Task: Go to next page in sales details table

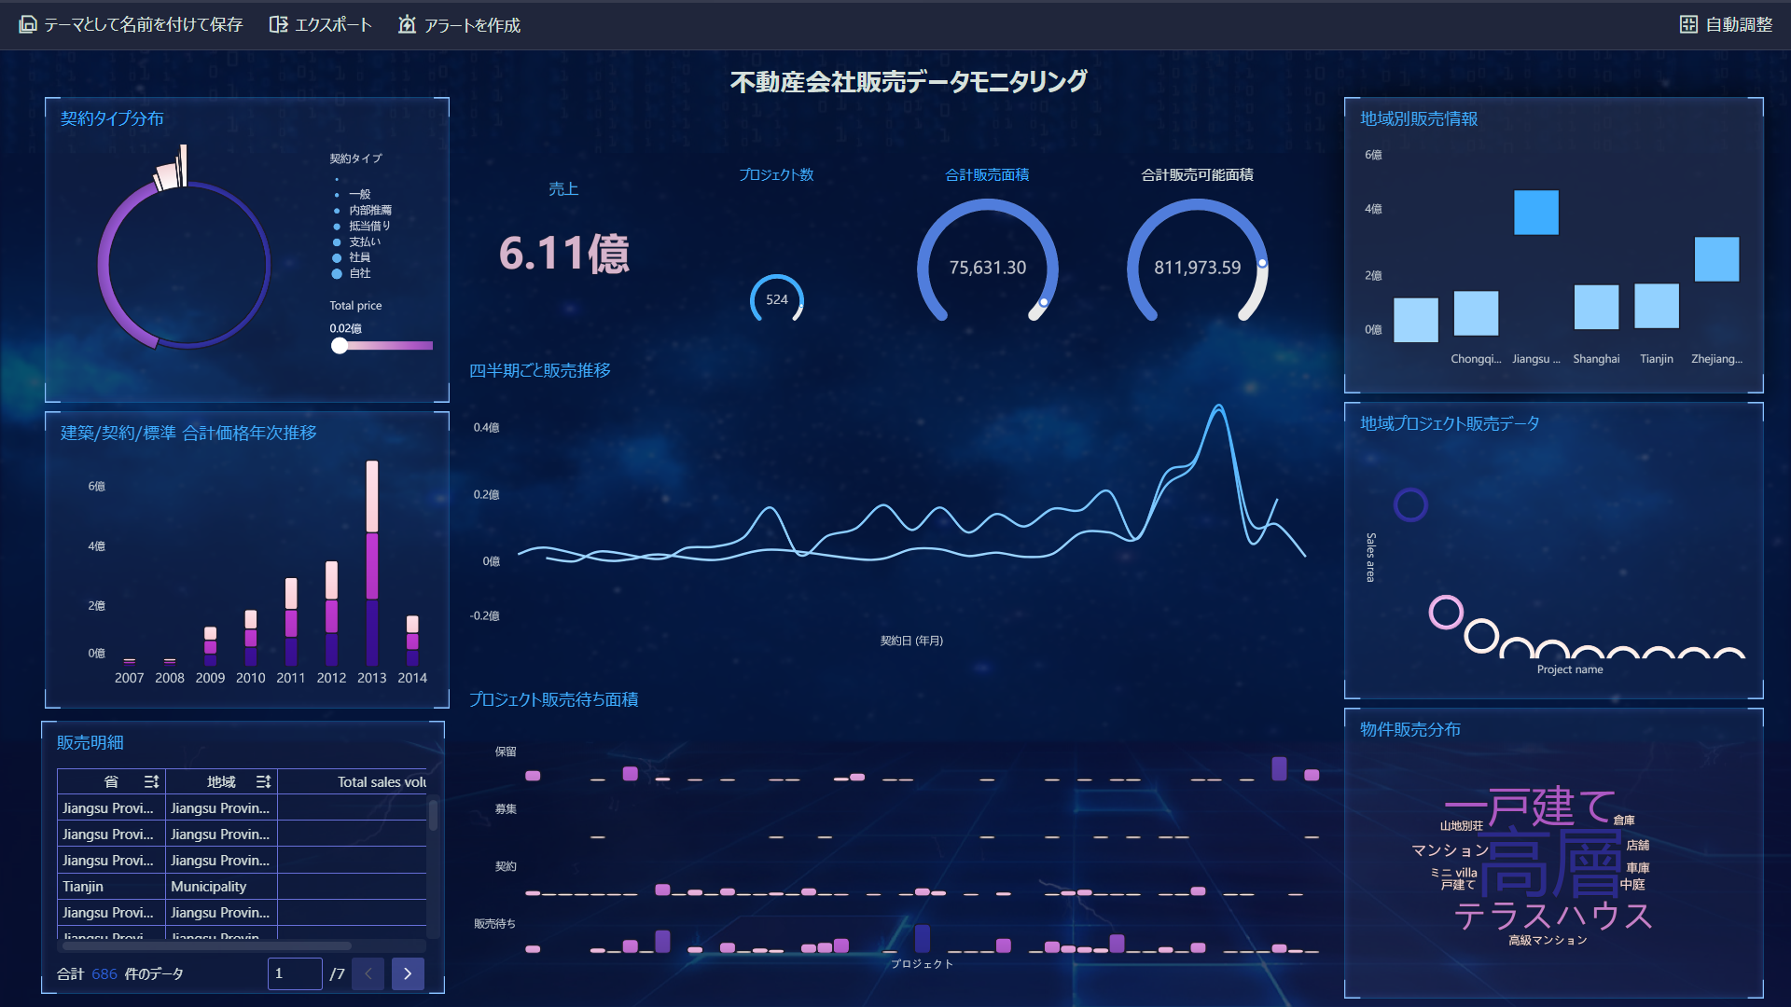Action: [x=408, y=973]
